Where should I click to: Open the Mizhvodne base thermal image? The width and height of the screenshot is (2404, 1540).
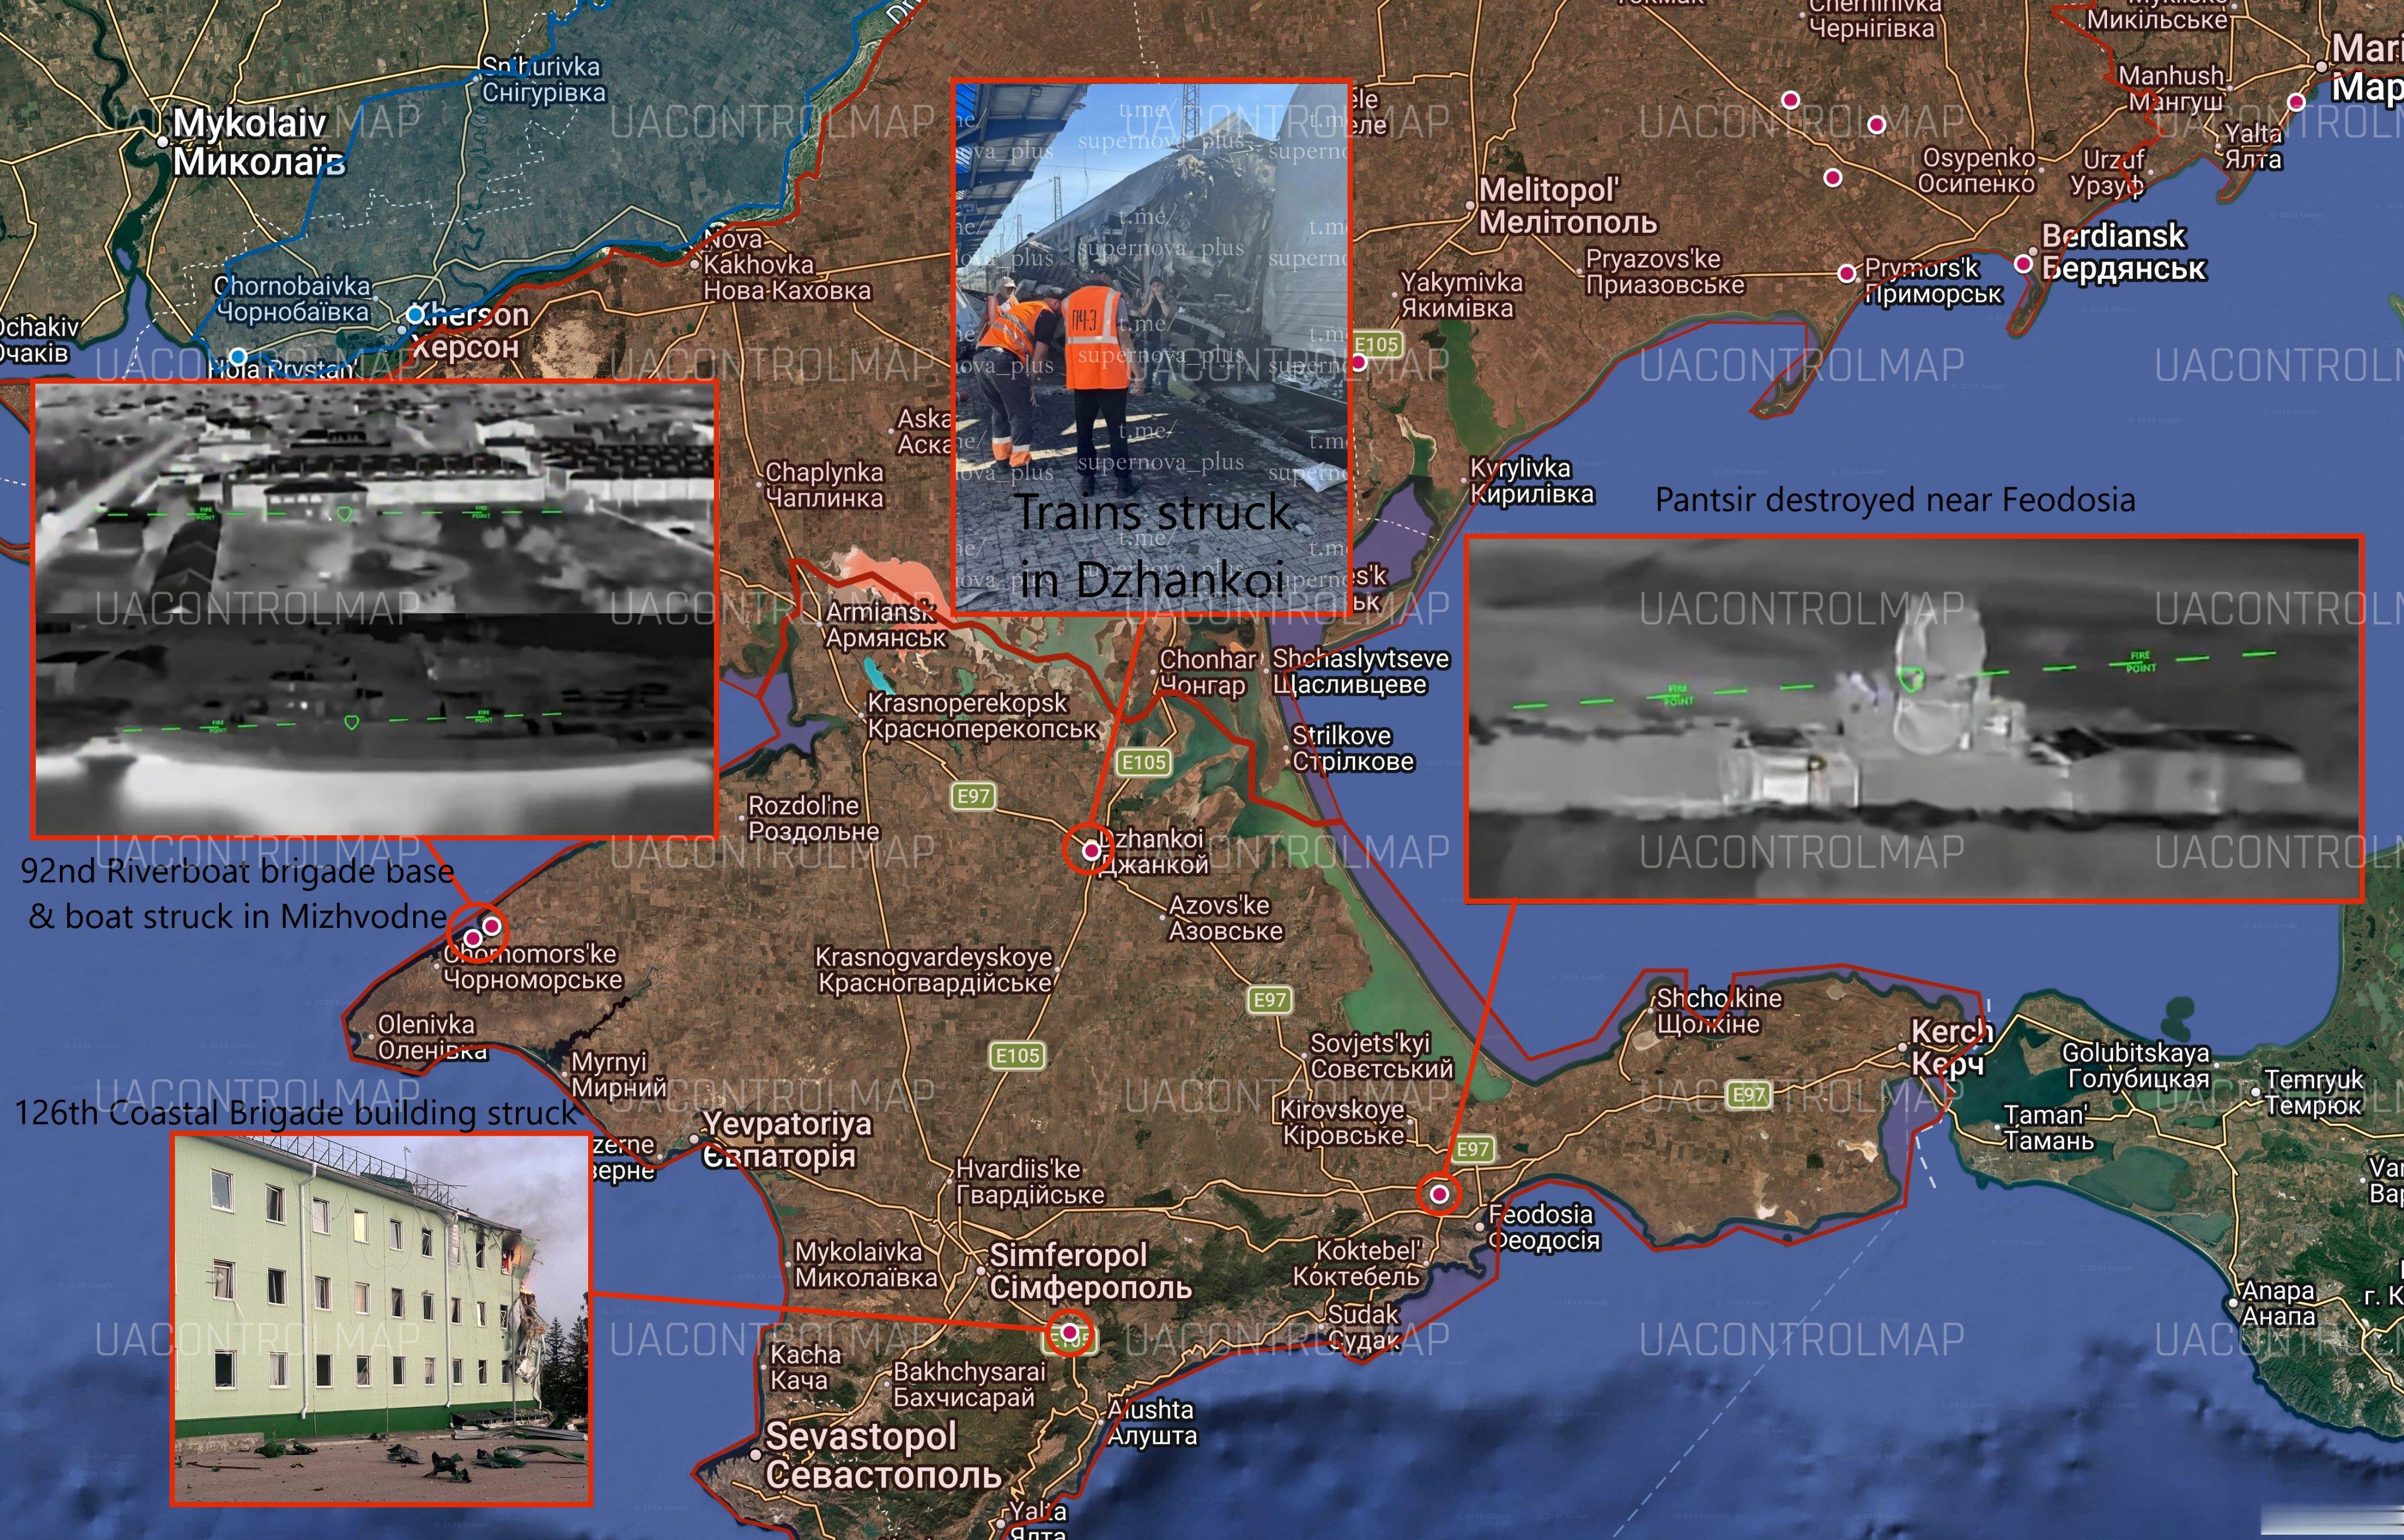pyautogui.click(x=375, y=608)
